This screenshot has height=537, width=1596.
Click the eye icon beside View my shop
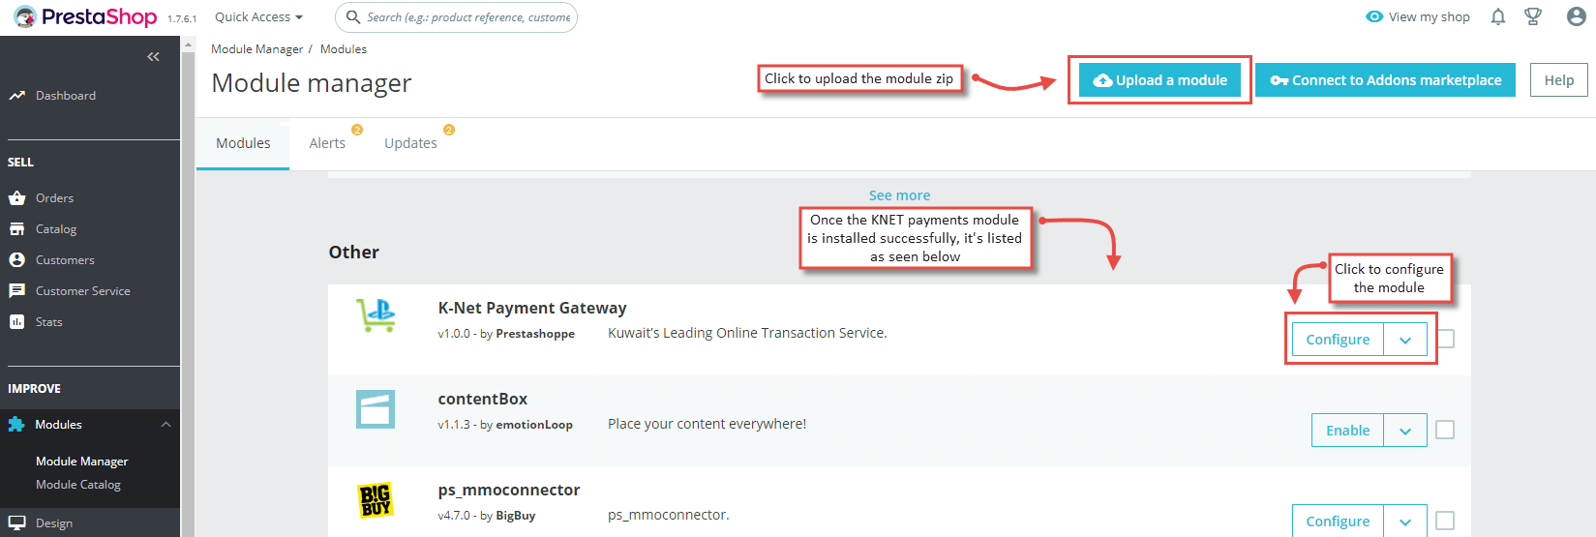[x=1374, y=16]
